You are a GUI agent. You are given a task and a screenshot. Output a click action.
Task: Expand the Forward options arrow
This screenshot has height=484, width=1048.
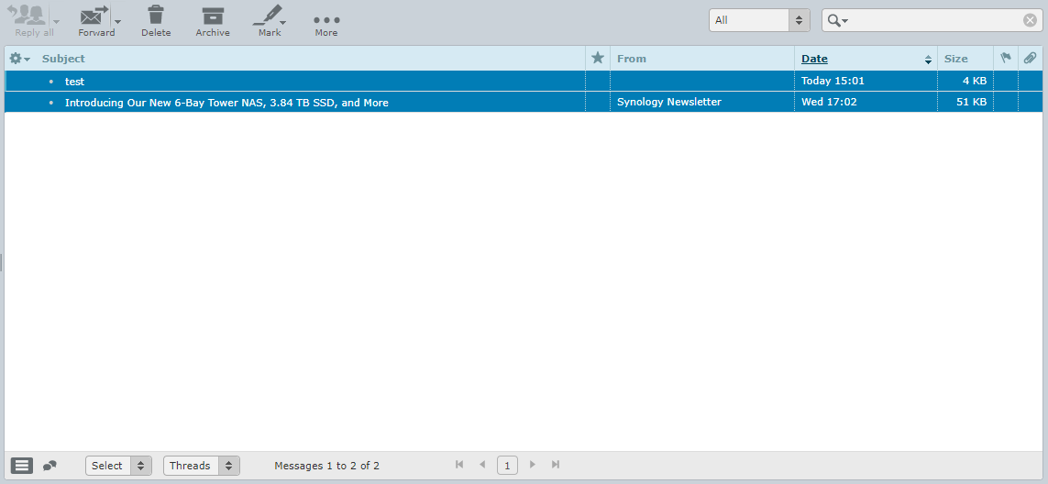[117, 22]
